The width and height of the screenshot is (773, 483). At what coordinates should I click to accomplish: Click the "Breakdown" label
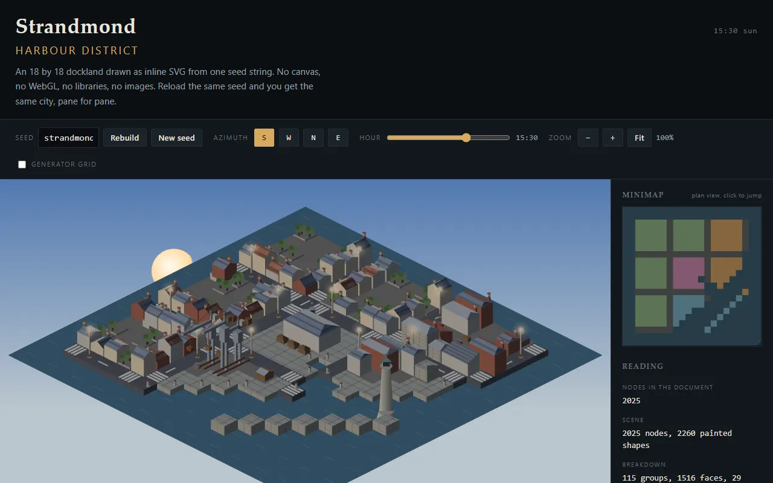(644, 465)
